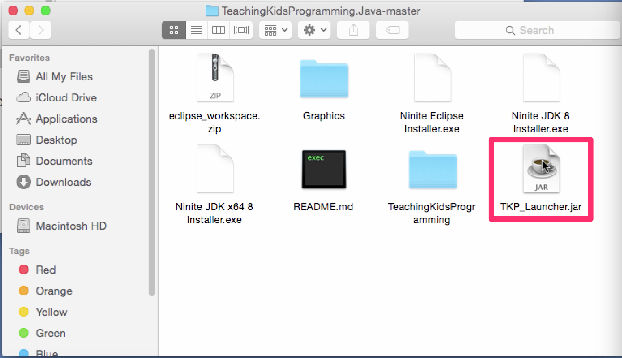Select Ninite Eclipse Installer.exe file

tap(432, 78)
